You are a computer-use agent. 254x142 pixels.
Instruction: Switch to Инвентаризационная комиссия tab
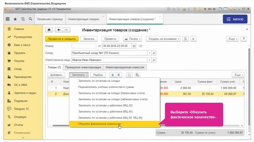click(x=125, y=67)
